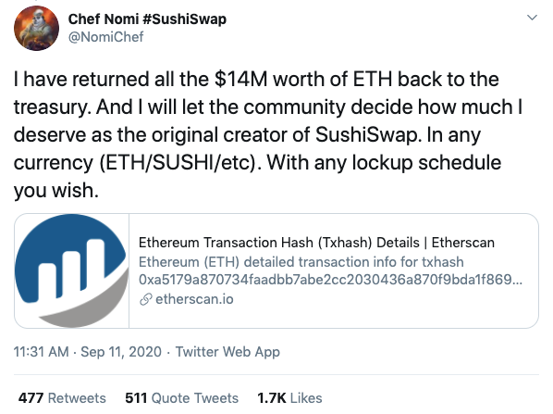Click the Chef Nomi #SushiSwap display name
Image resolution: width=553 pixels, height=414 pixels.
point(147,19)
